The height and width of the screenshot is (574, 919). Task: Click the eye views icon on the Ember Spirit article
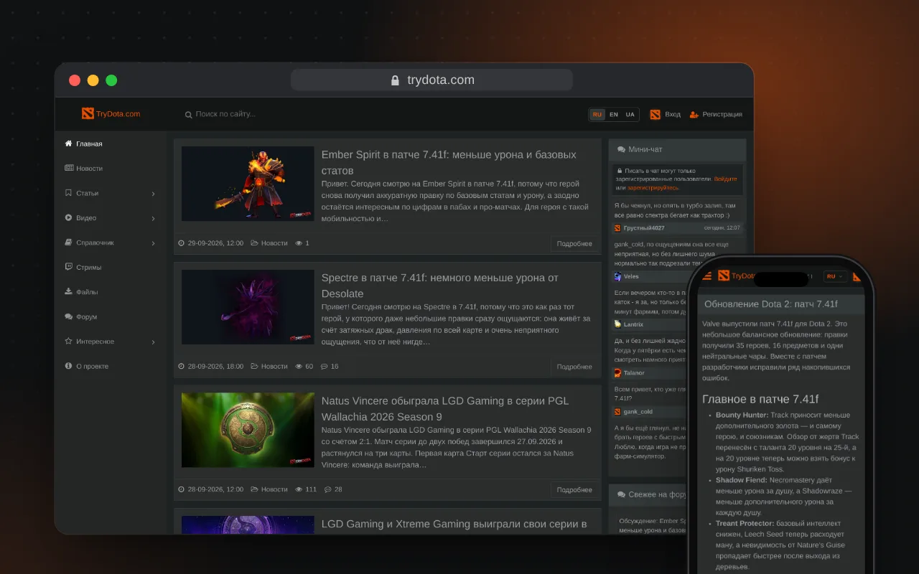(299, 243)
